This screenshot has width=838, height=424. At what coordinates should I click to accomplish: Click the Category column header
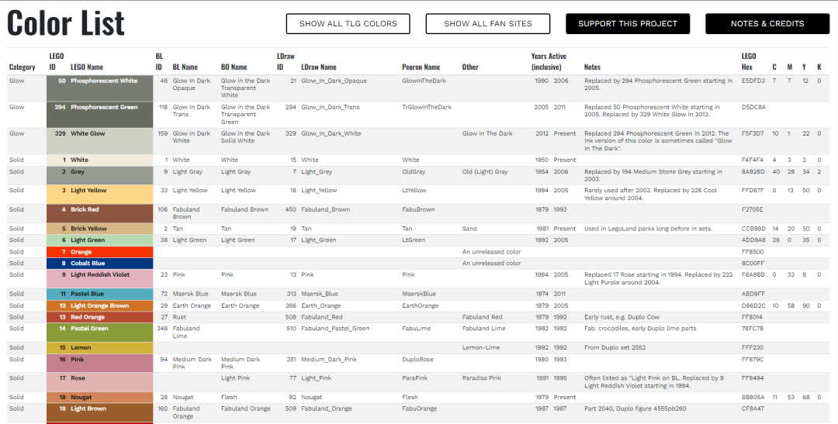pos(22,67)
